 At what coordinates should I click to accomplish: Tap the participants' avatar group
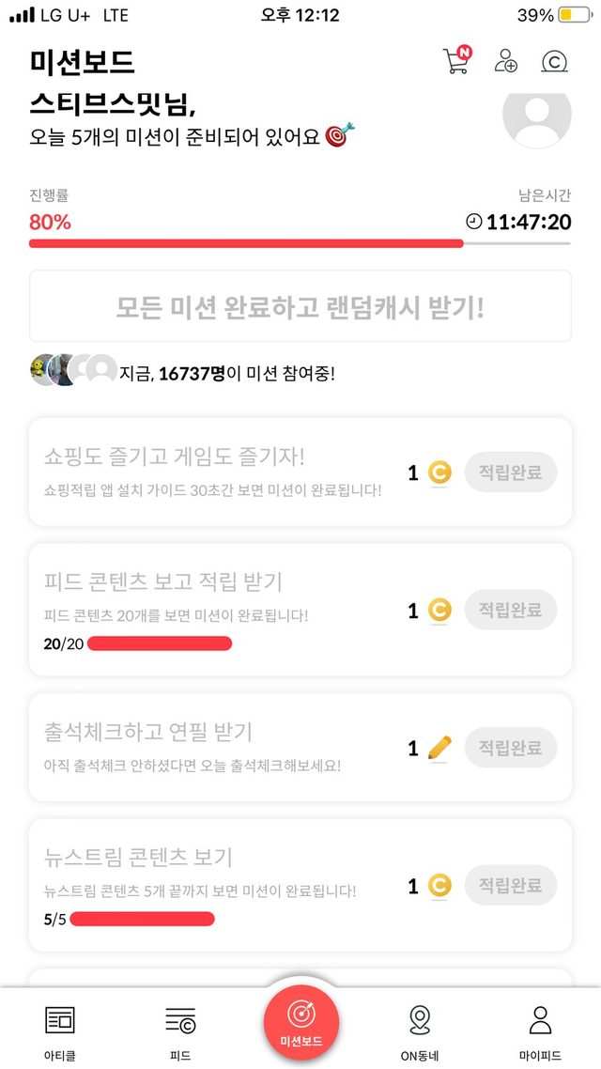coord(73,371)
